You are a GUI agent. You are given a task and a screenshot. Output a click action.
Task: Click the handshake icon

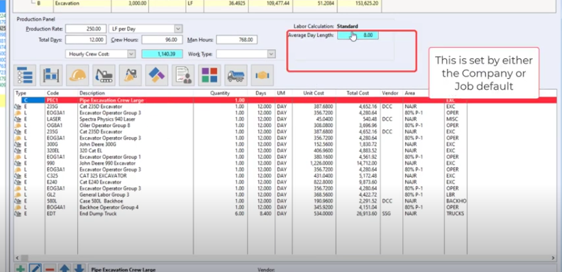point(263,75)
